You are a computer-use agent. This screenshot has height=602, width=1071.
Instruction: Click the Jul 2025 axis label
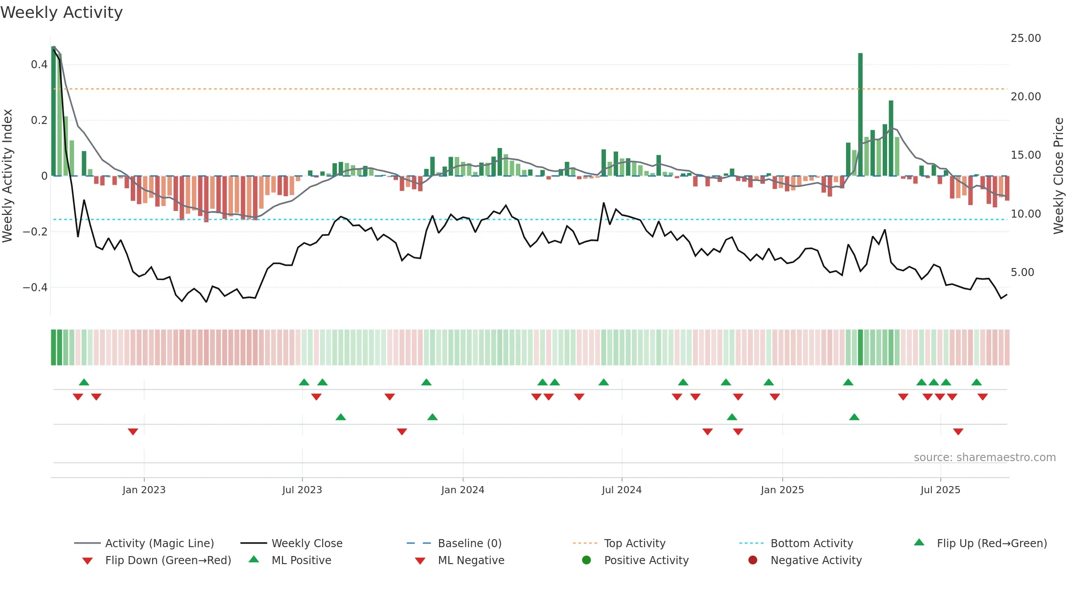point(940,490)
